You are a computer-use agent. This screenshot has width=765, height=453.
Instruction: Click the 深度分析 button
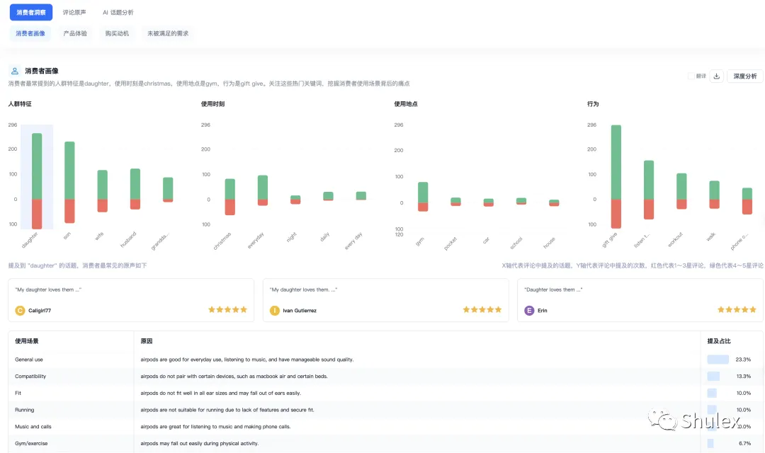(745, 76)
